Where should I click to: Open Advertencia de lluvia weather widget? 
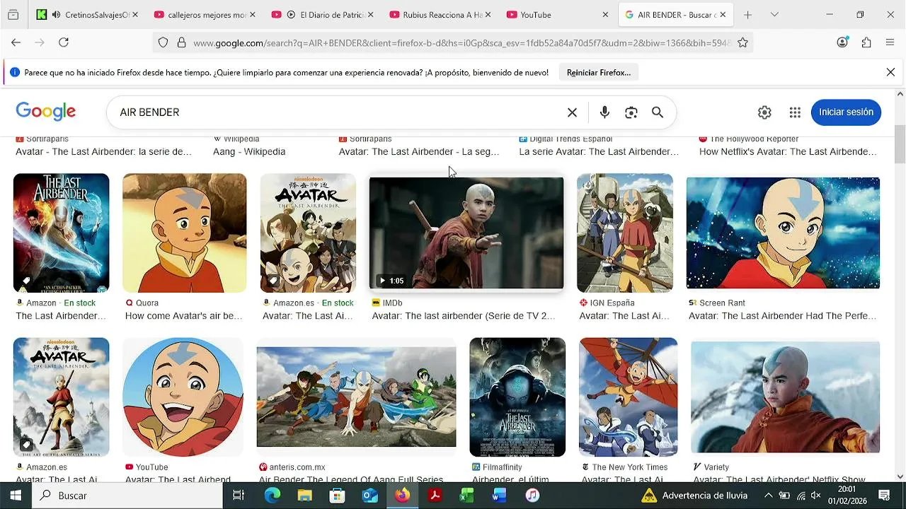(x=694, y=496)
